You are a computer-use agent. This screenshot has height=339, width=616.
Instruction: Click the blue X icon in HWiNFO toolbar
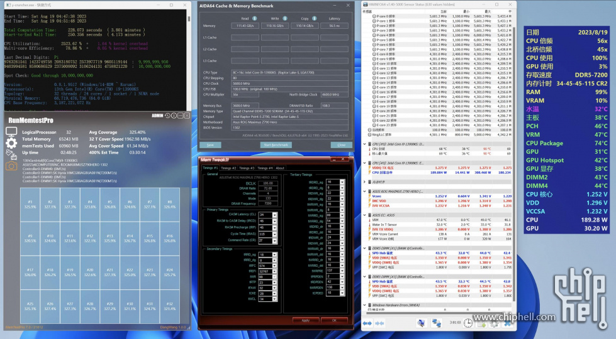pyautogui.click(x=507, y=324)
